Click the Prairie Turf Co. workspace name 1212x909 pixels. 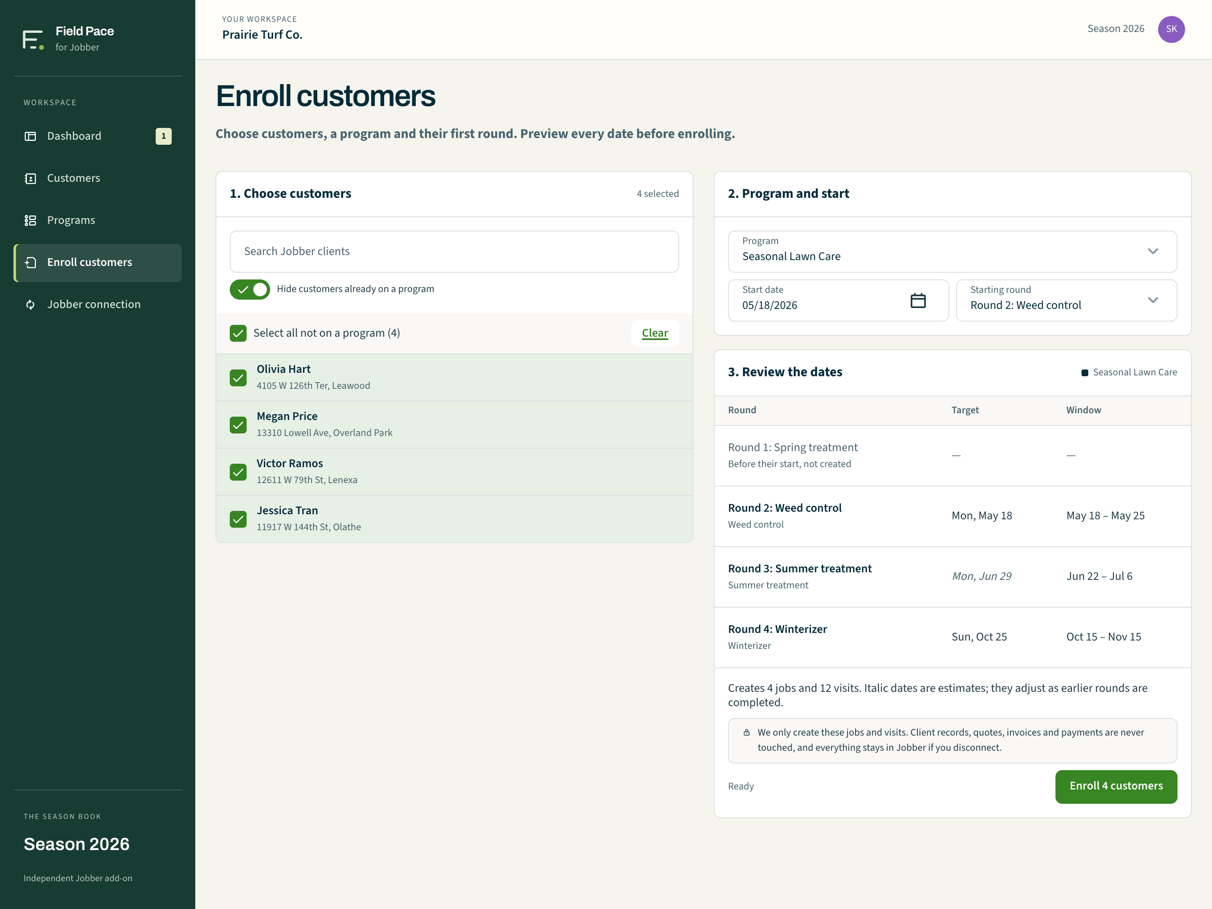point(262,35)
